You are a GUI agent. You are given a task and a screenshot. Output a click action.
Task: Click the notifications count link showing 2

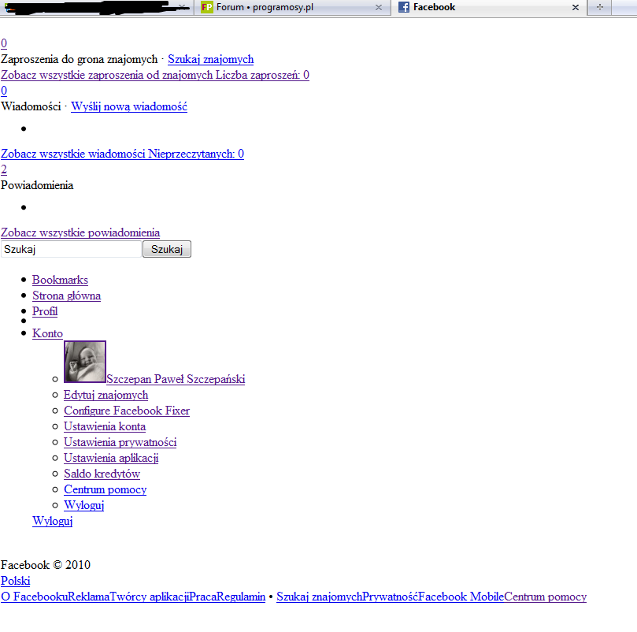pos(4,169)
